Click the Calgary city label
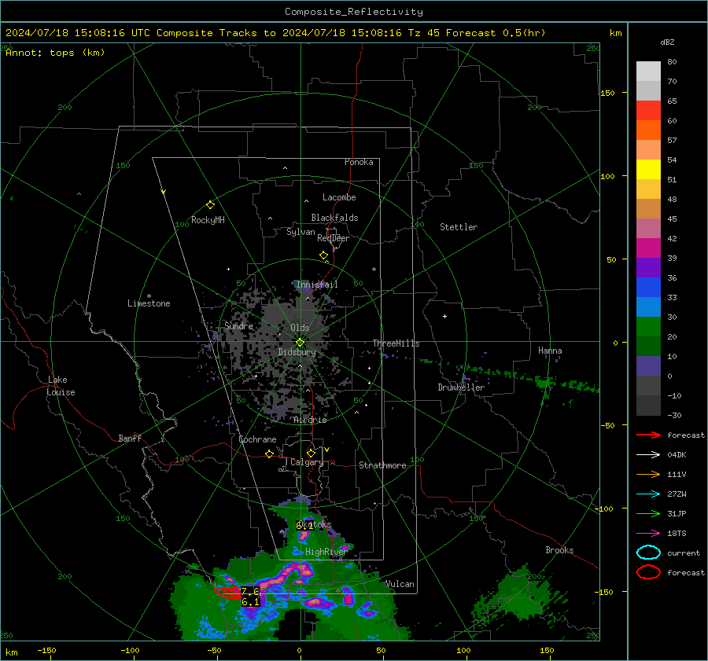This screenshot has height=661, width=708. tap(307, 462)
